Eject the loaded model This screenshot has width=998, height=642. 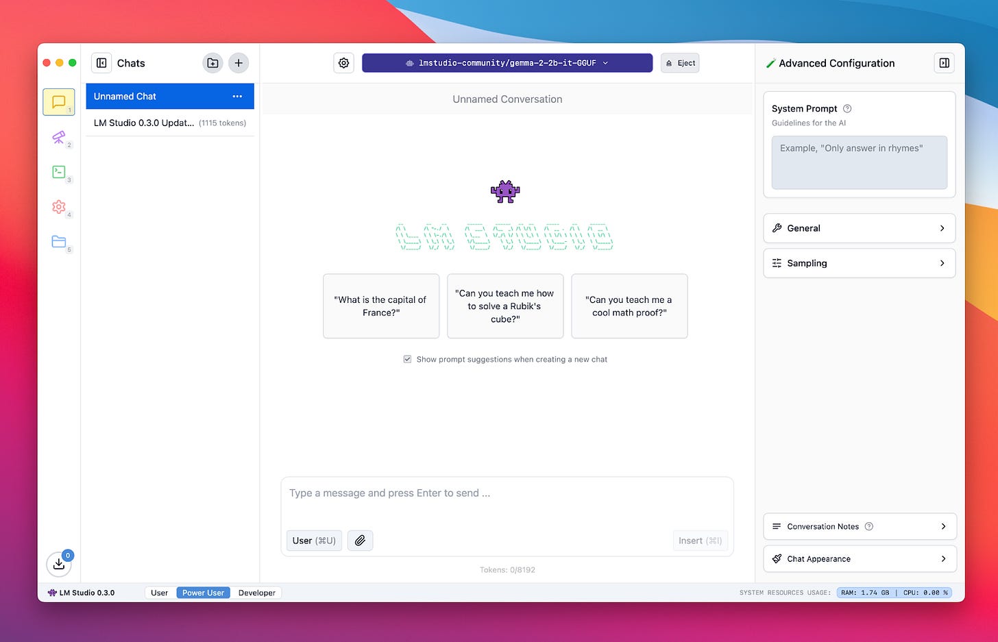pyautogui.click(x=680, y=63)
